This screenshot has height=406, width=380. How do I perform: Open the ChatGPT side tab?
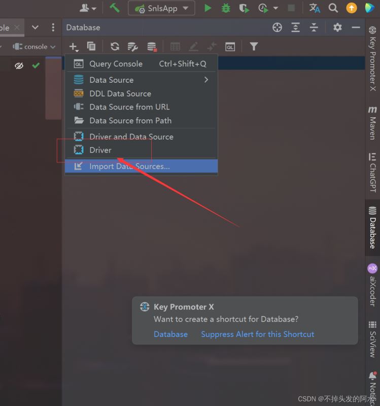click(372, 173)
